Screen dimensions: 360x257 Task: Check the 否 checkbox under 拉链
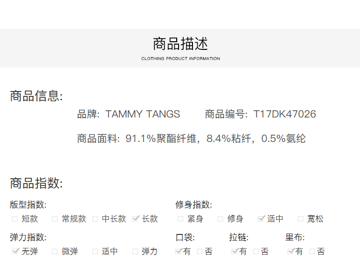click(x=256, y=251)
